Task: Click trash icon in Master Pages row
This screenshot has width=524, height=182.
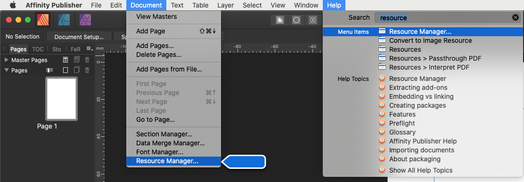Action: tap(87, 60)
